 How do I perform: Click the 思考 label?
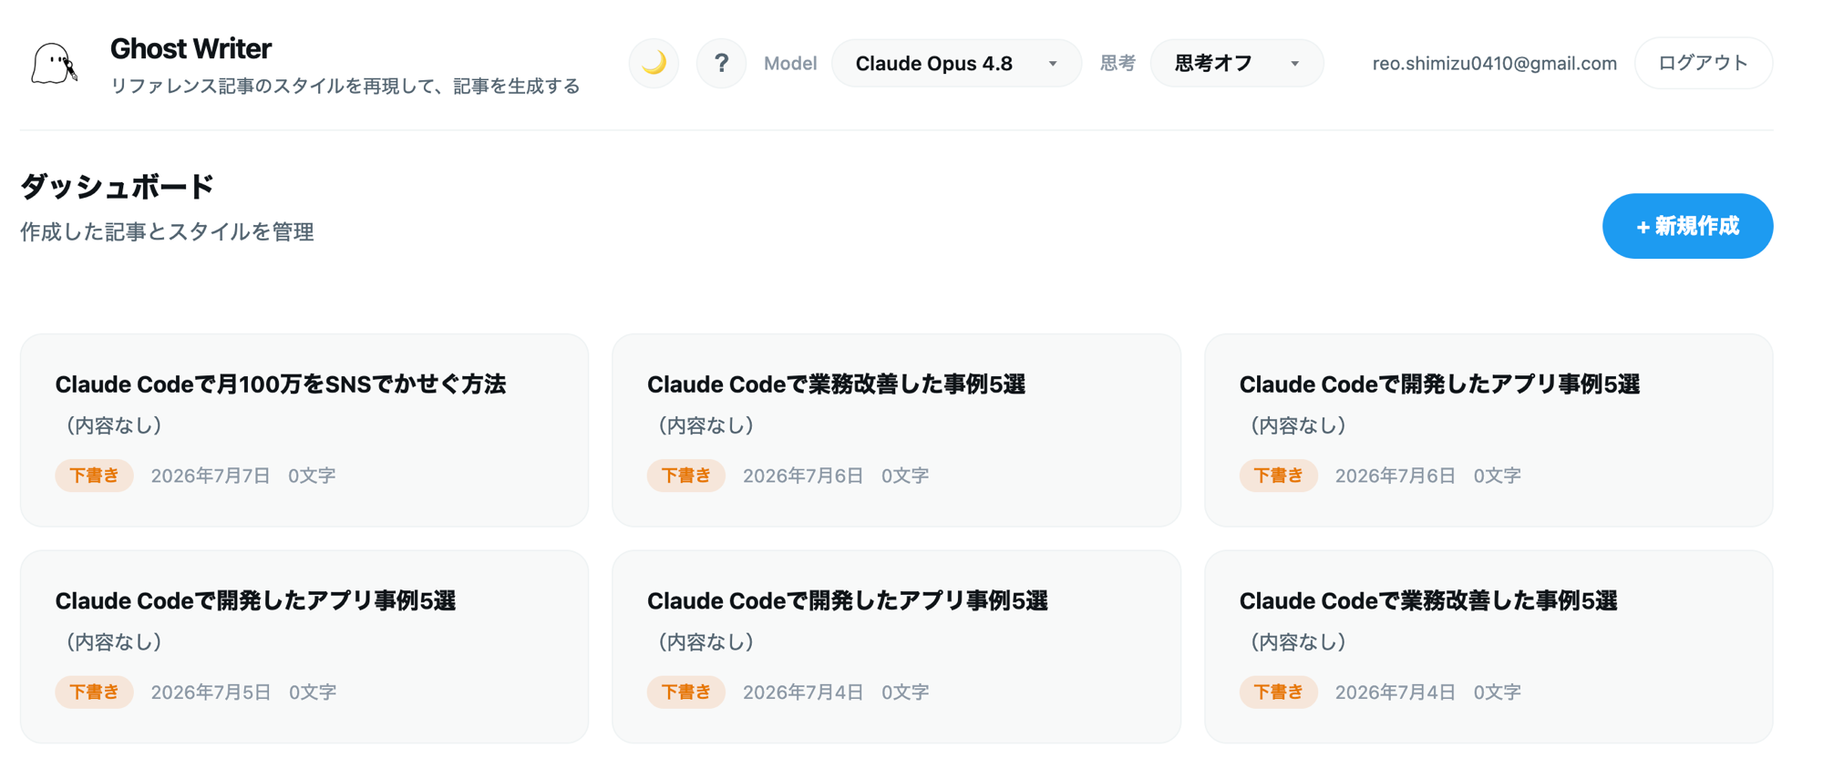(1117, 63)
